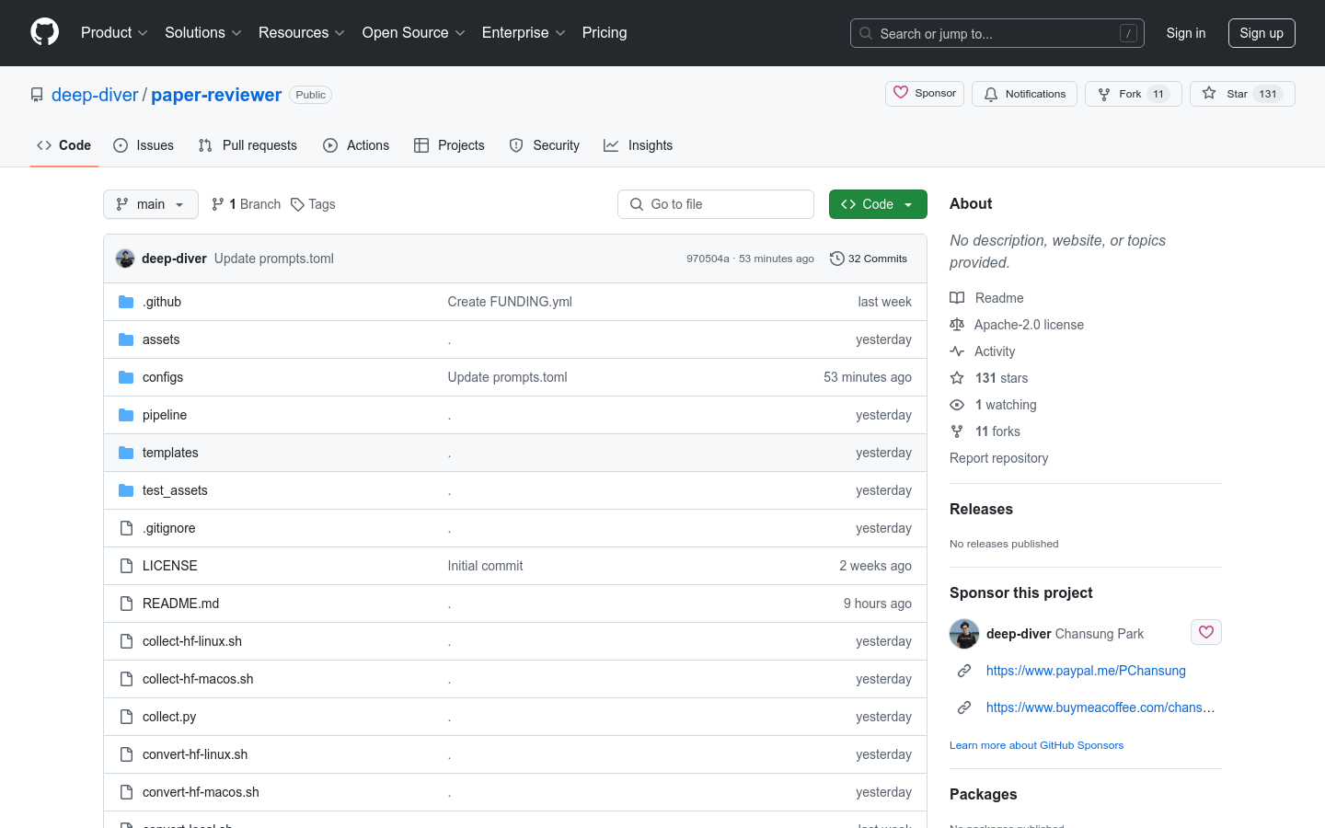Switch to the Projects tab
This screenshot has height=828, width=1325.
click(449, 145)
